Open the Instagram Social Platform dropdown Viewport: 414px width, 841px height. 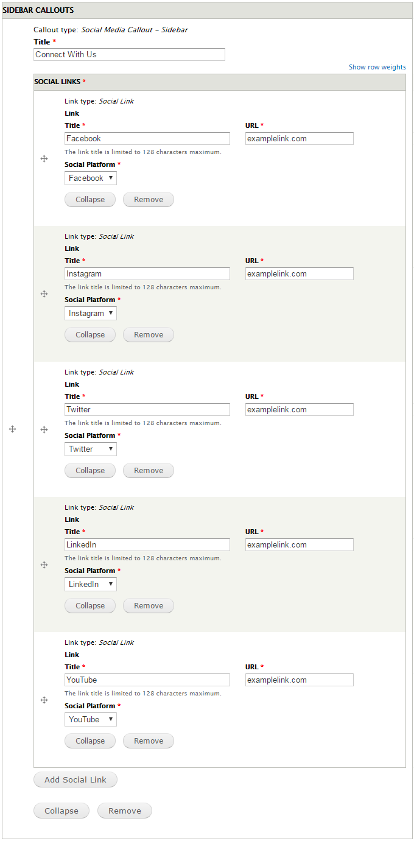click(91, 313)
